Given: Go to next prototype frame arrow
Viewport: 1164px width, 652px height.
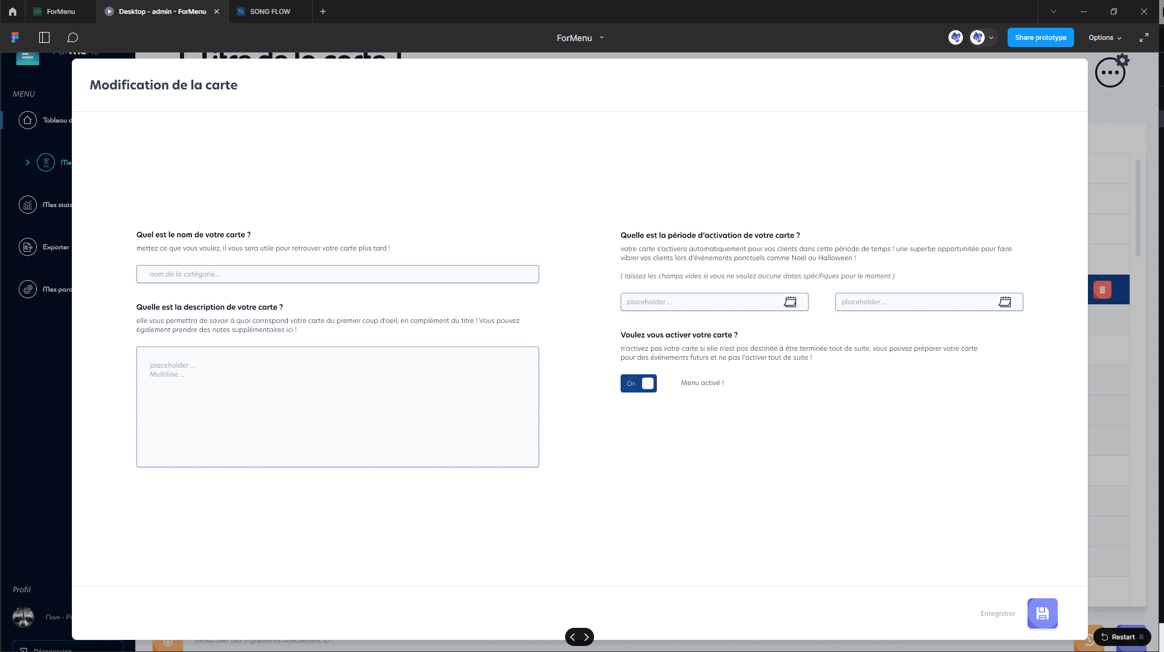Looking at the screenshot, I should click(x=586, y=637).
